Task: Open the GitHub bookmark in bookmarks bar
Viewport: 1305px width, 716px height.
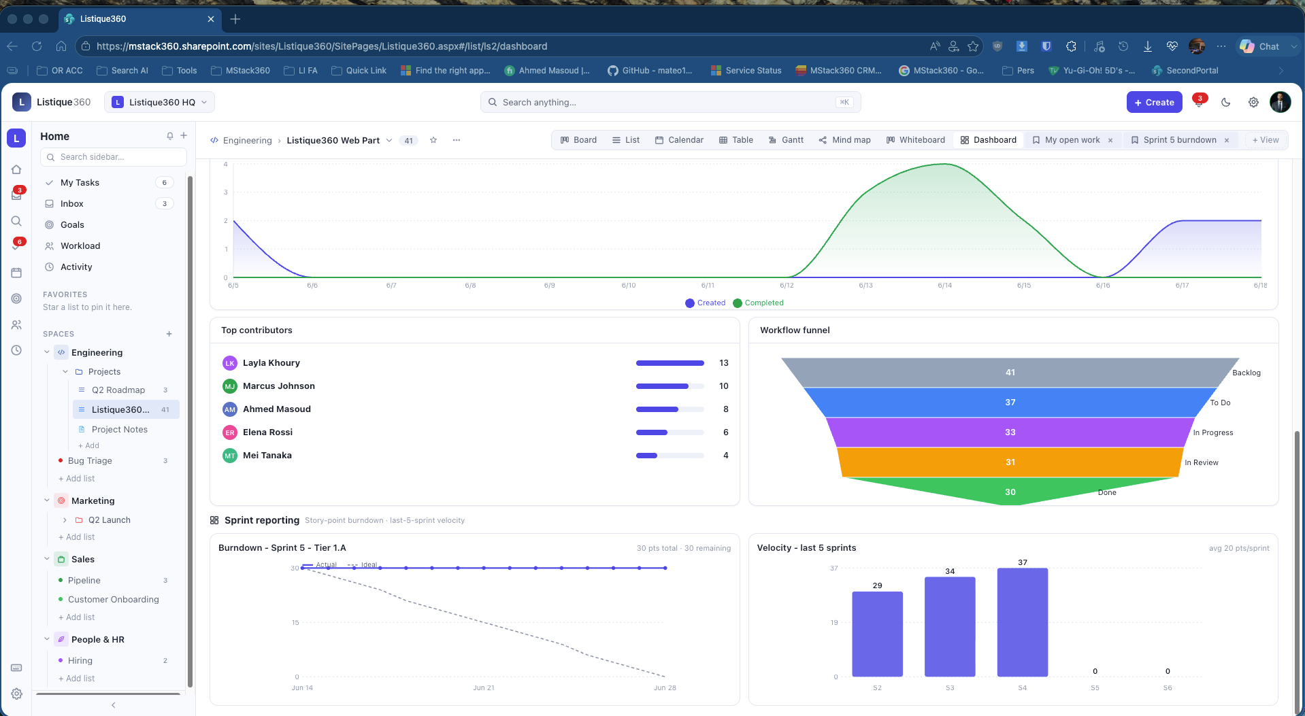Action: coord(650,70)
